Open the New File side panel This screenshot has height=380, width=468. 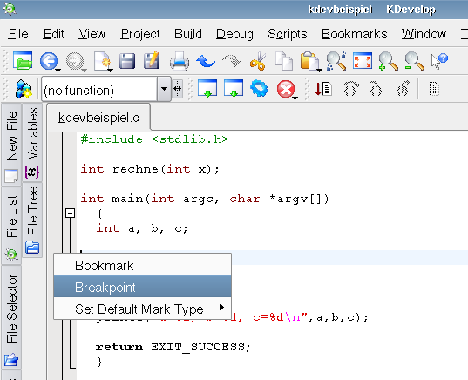coord(11,145)
